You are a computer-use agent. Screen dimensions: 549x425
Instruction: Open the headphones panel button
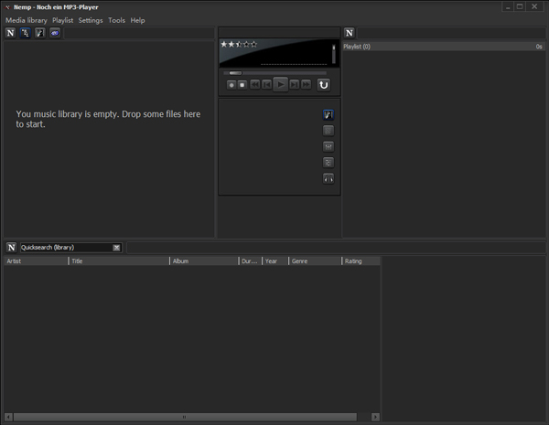(328, 177)
